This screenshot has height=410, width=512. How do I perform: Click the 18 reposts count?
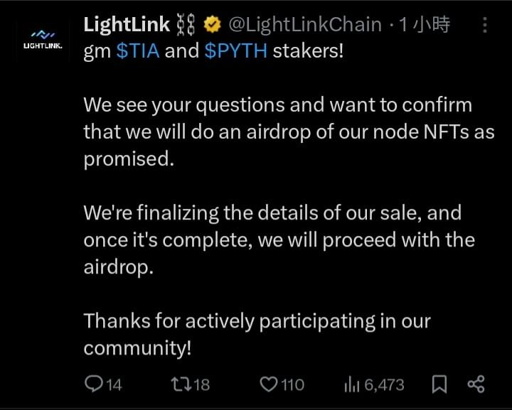coord(201,385)
